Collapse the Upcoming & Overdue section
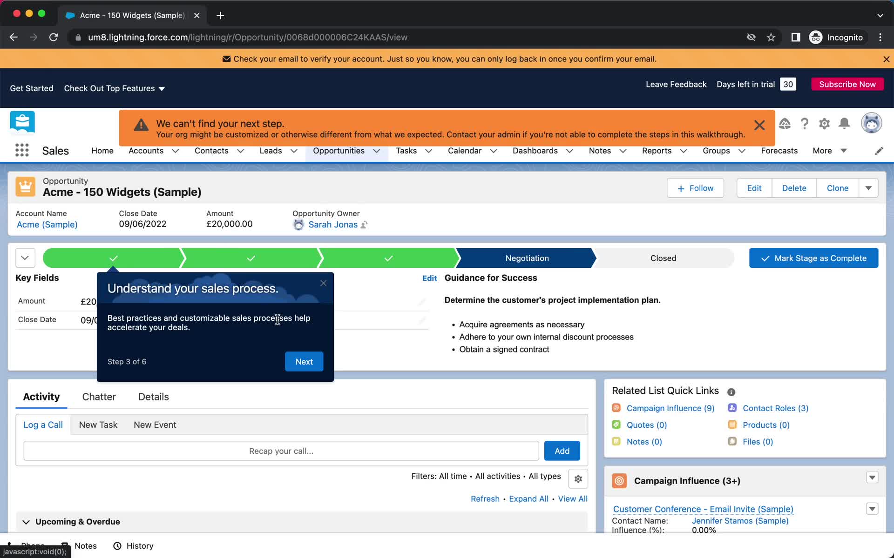 [26, 522]
